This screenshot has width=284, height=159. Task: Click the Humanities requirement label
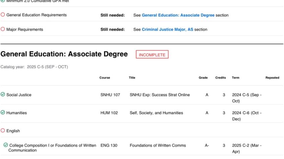point(17,113)
